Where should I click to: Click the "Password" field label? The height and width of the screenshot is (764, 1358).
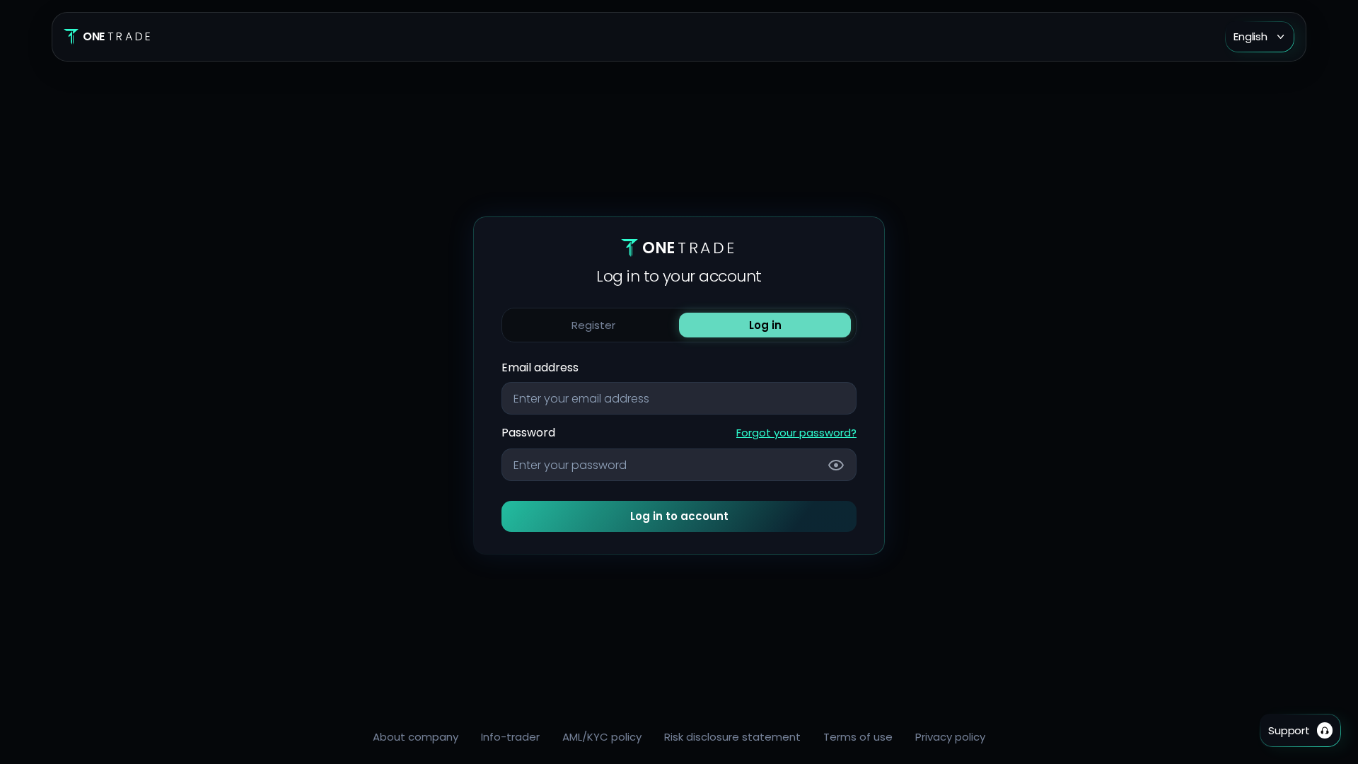[x=528, y=433]
